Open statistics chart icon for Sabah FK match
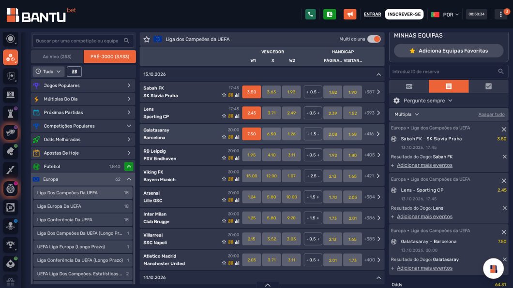 tap(237, 95)
